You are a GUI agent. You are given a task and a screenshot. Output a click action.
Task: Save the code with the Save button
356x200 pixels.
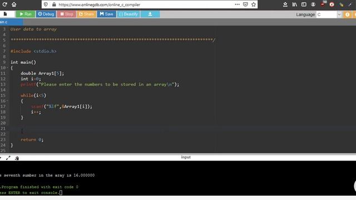(106, 14)
